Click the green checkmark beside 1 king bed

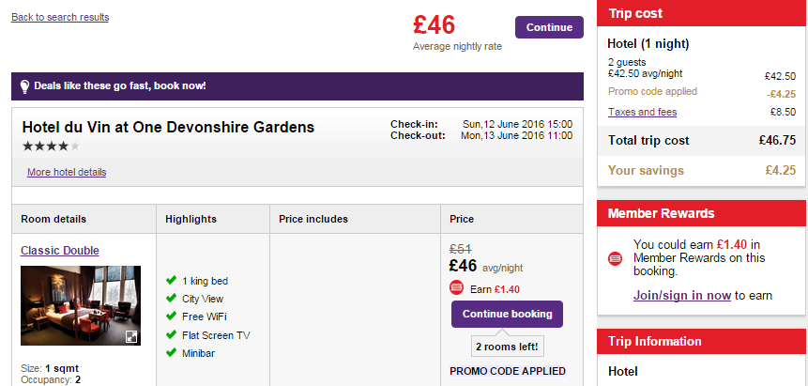click(x=171, y=280)
